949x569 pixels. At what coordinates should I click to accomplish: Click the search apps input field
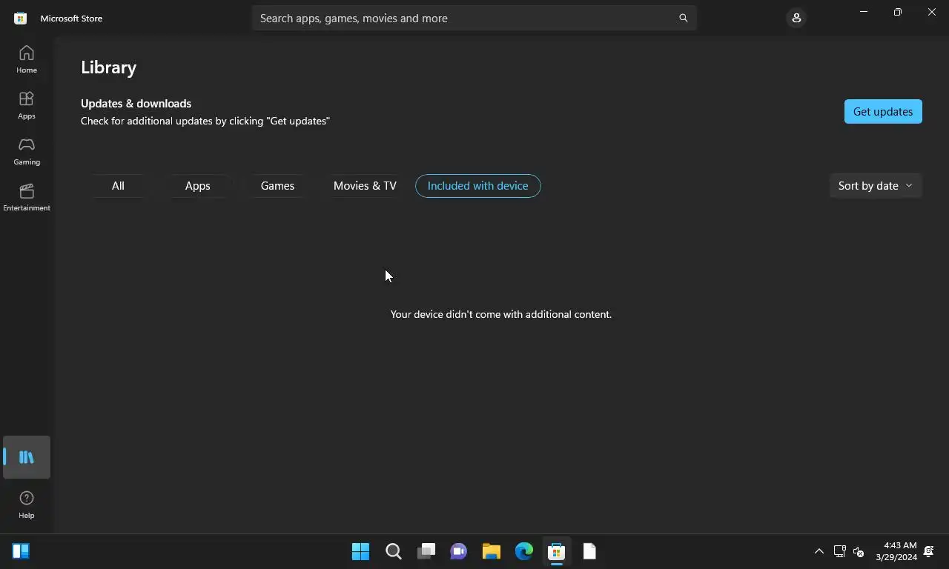(474, 18)
